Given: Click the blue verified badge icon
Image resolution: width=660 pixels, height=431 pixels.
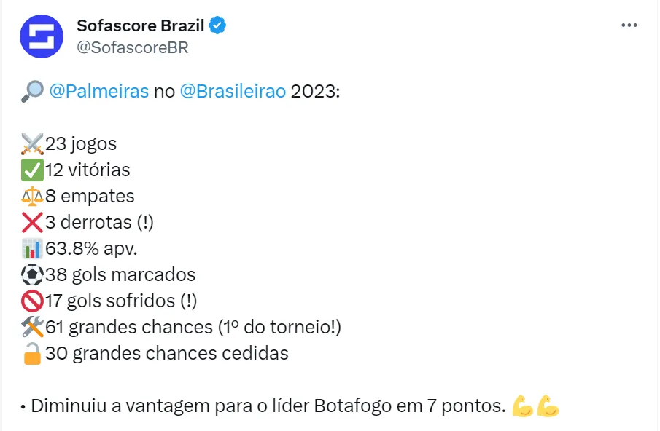Looking at the screenshot, I should 218,25.
